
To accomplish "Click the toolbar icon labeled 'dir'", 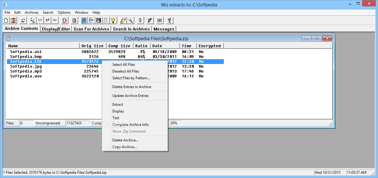I will (32, 20).
